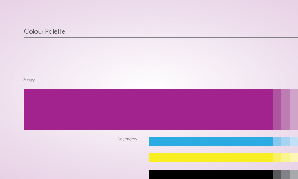Select the palest blue tint swatch
The image size is (298, 179).
tap(294, 142)
